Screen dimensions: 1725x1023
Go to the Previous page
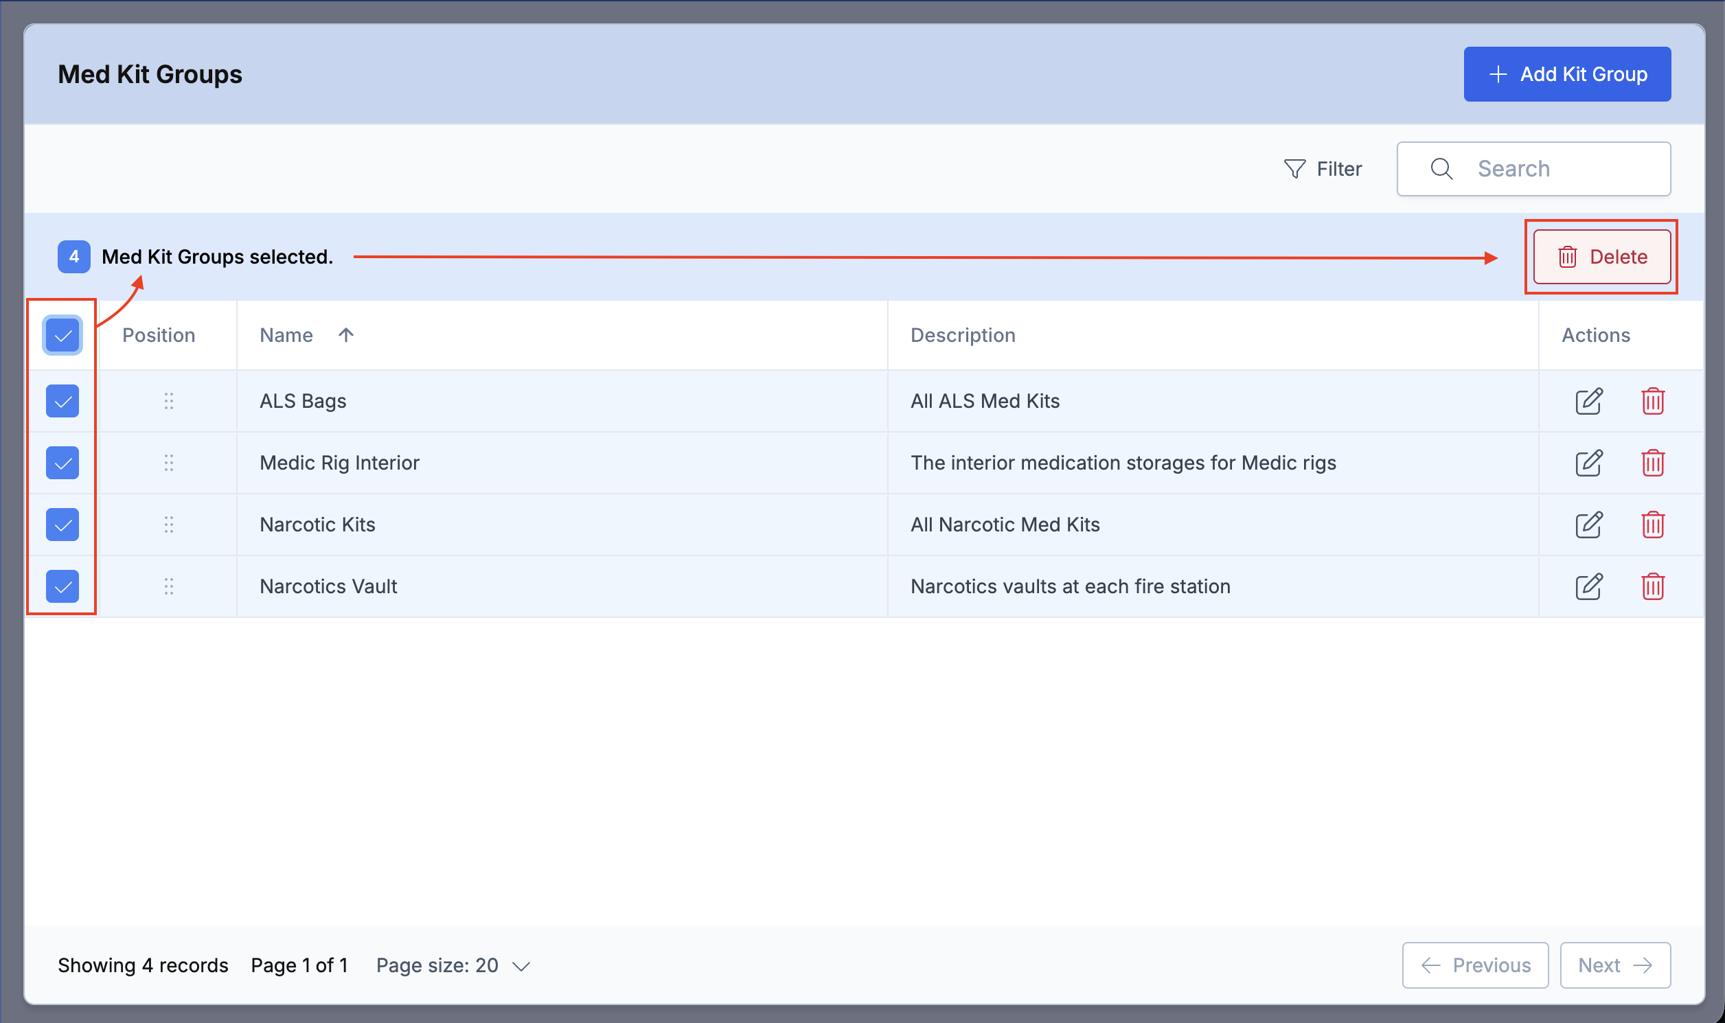1475,965
